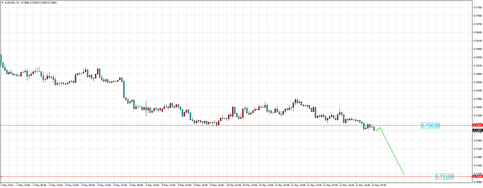
Task: Click the red 0.73041 price tag on axis
Action: tap(477, 125)
